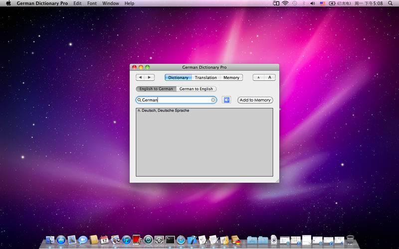
Task: Click the battery status icon
Action: pos(332,3)
